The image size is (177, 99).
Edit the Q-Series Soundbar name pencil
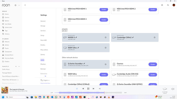pyautogui.click(x=84, y=63)
